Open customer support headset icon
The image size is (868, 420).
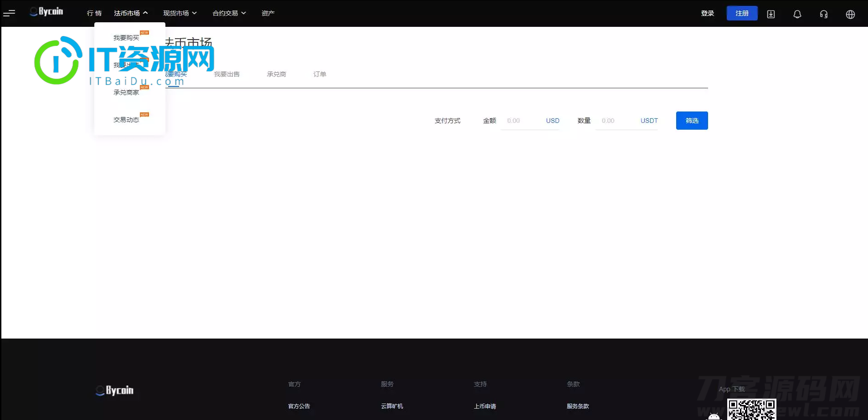(x=824, y=14)
